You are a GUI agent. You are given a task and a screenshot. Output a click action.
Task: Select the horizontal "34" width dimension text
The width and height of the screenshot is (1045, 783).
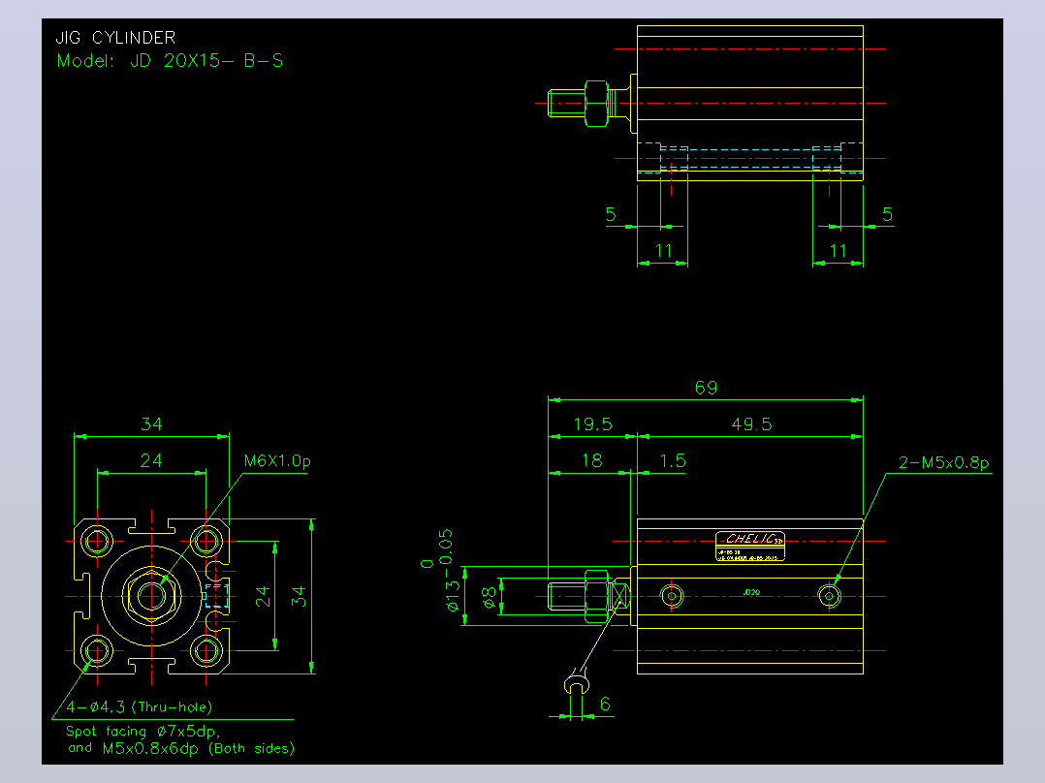pos(151,424)
